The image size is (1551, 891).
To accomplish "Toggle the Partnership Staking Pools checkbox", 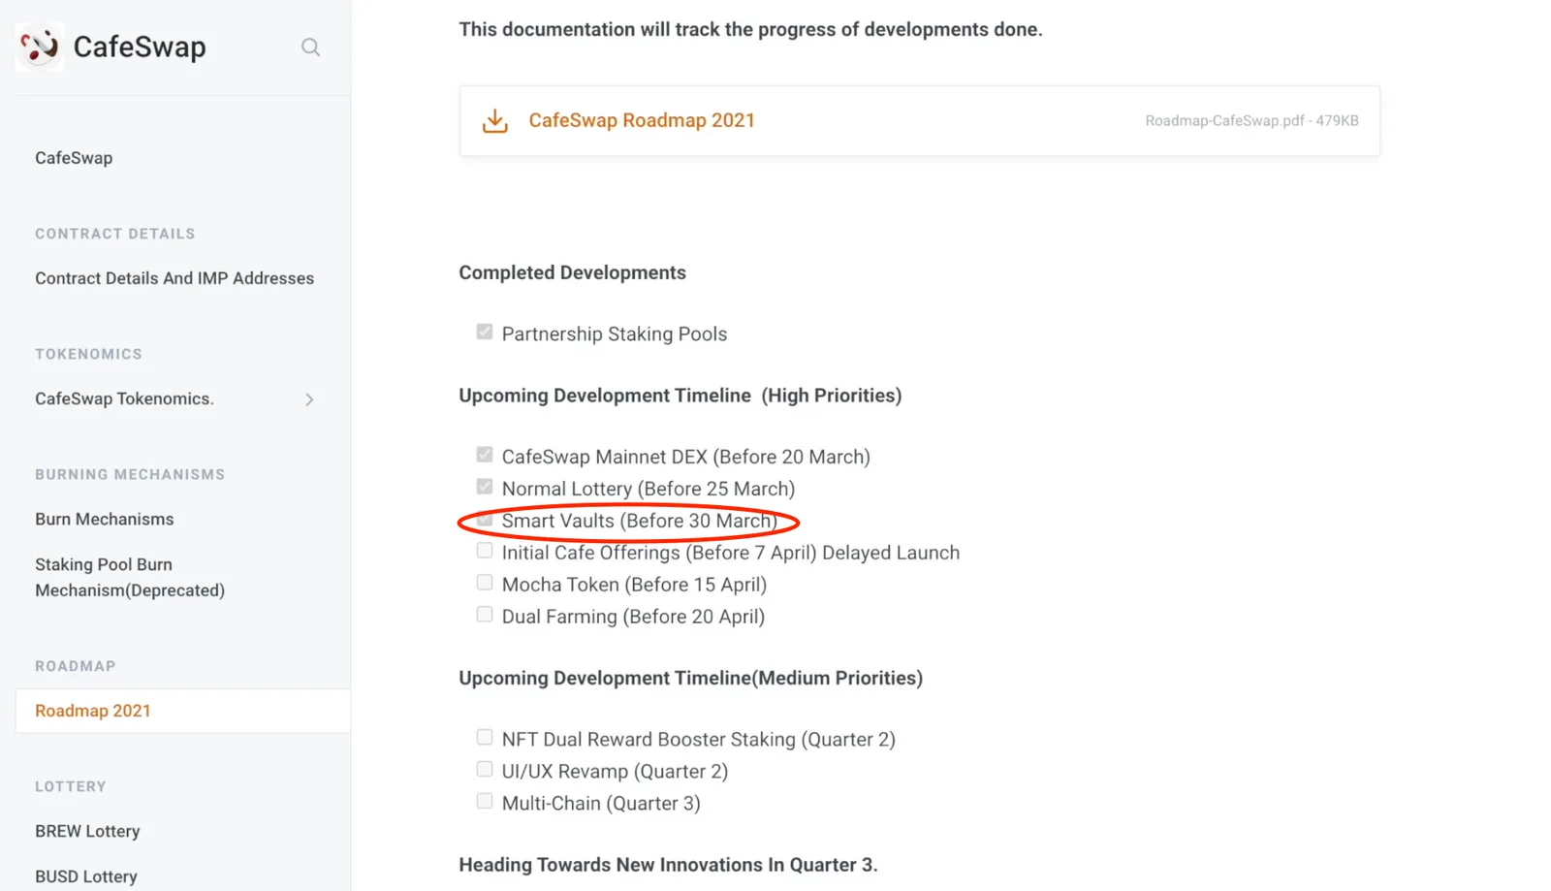I will (485, 332).
